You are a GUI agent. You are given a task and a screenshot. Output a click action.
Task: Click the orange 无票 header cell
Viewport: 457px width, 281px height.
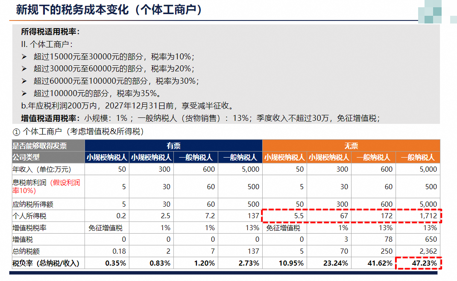351,146
